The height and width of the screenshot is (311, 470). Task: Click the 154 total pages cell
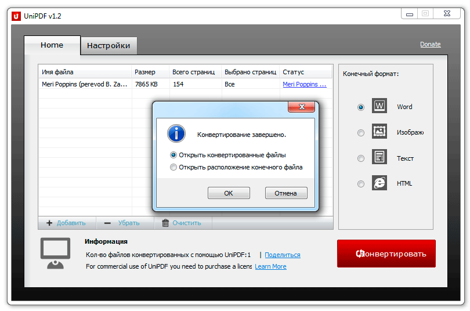click(x=178, y=84)
